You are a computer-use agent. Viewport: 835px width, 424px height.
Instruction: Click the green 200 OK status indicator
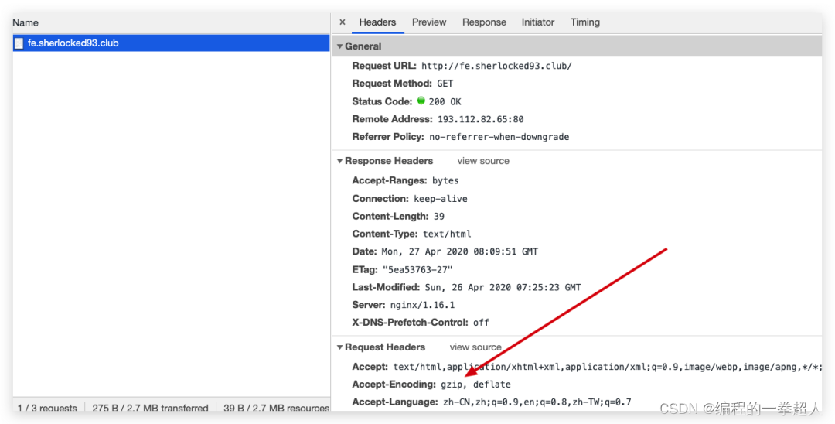[x=421, y=101]
